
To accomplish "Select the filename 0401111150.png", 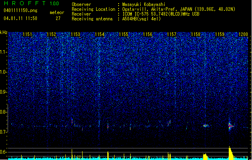I will [20, 10].
